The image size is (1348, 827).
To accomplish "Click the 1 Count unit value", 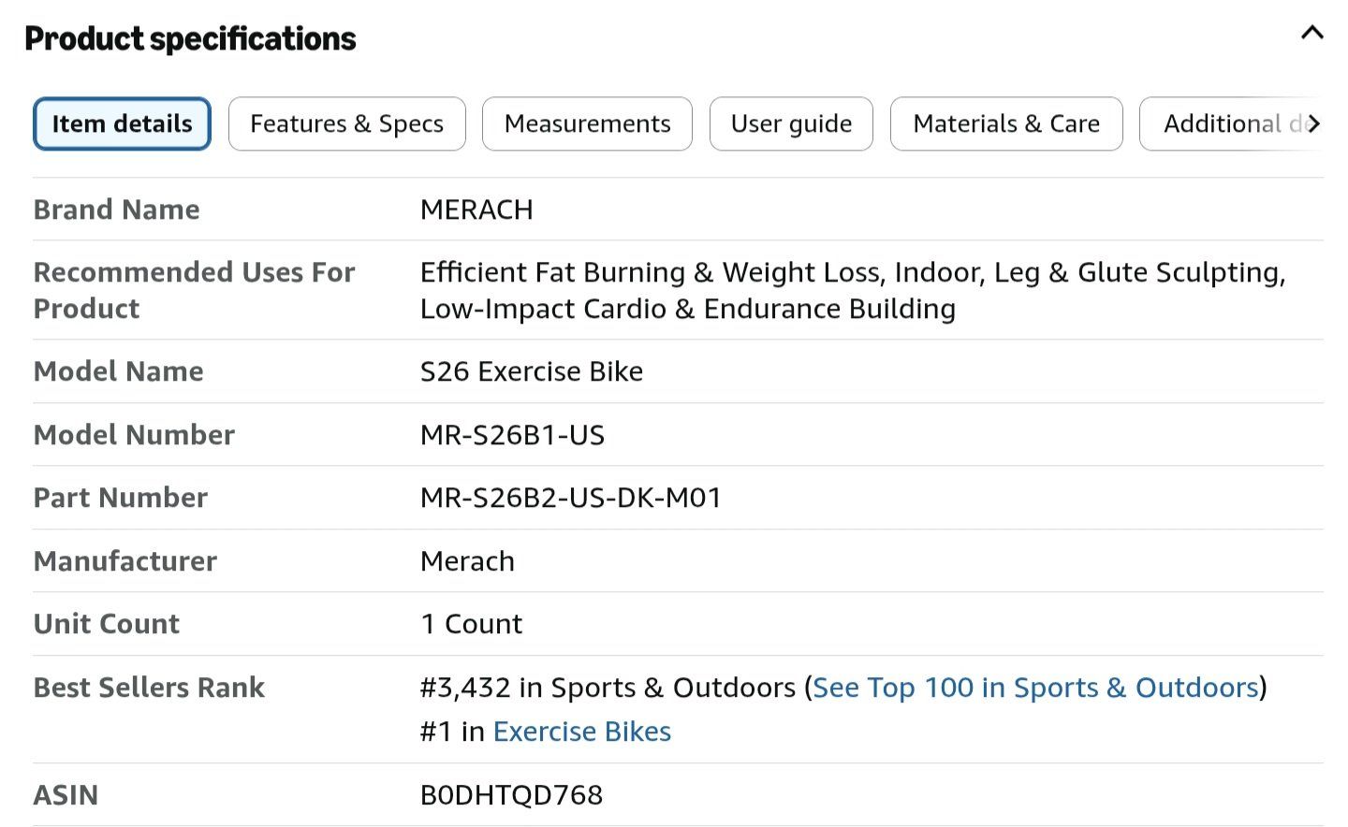I will [x=471, y=624].
